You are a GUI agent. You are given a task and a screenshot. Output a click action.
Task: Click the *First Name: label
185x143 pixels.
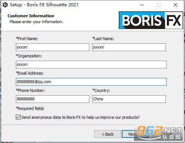coord(27,39)
